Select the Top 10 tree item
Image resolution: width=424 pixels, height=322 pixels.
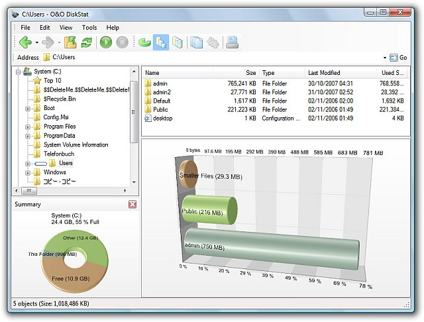[52, 80]
